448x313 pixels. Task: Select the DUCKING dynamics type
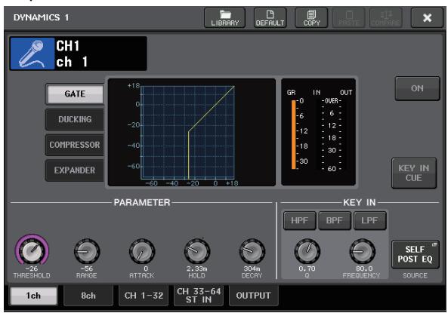coord(75,119)
